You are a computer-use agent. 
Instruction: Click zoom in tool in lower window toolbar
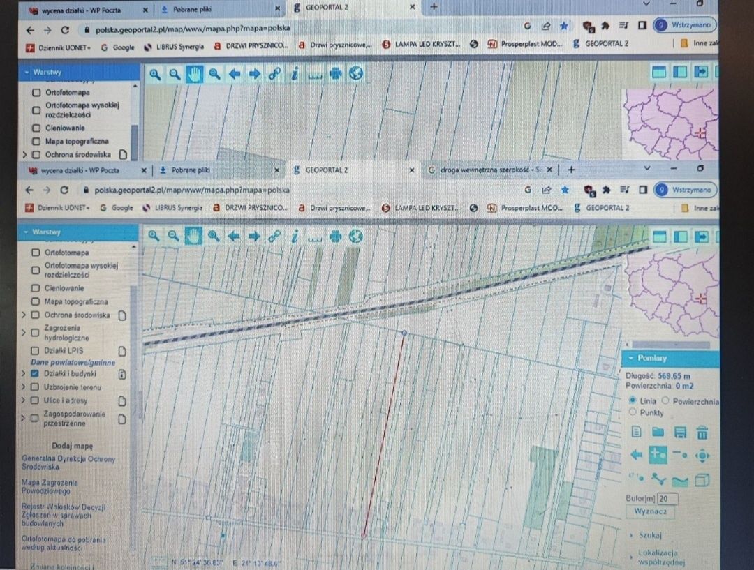[x=154, y=236]
